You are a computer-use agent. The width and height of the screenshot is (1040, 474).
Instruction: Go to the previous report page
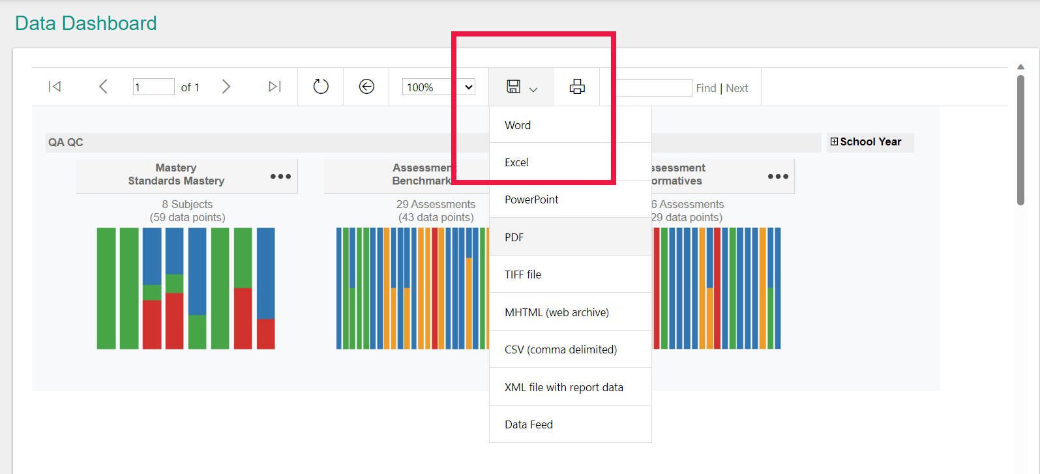pyautogui.click(x=103, y=87)
